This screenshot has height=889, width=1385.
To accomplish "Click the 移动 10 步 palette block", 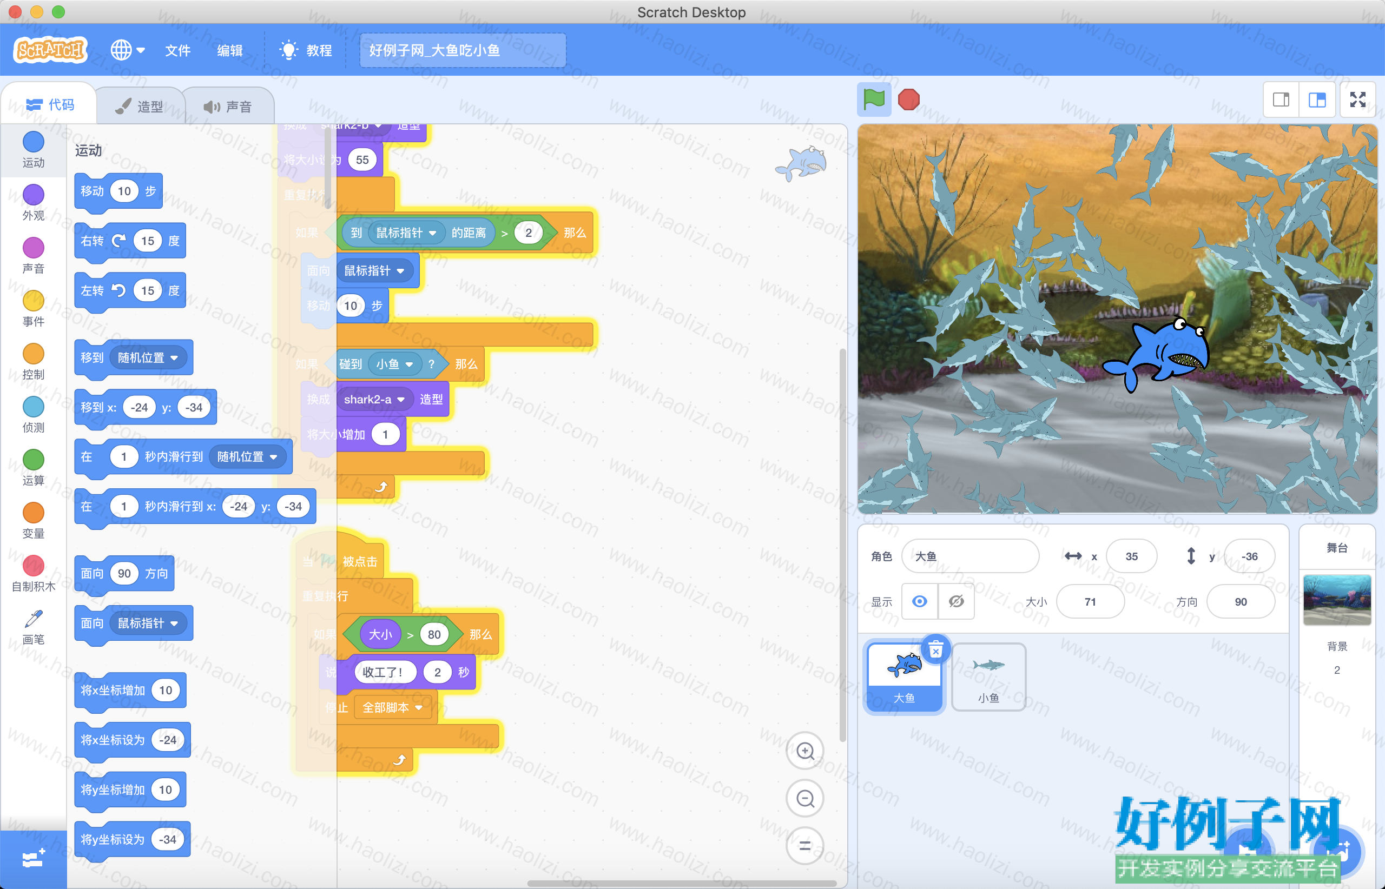I will click(x=118, y=191).
